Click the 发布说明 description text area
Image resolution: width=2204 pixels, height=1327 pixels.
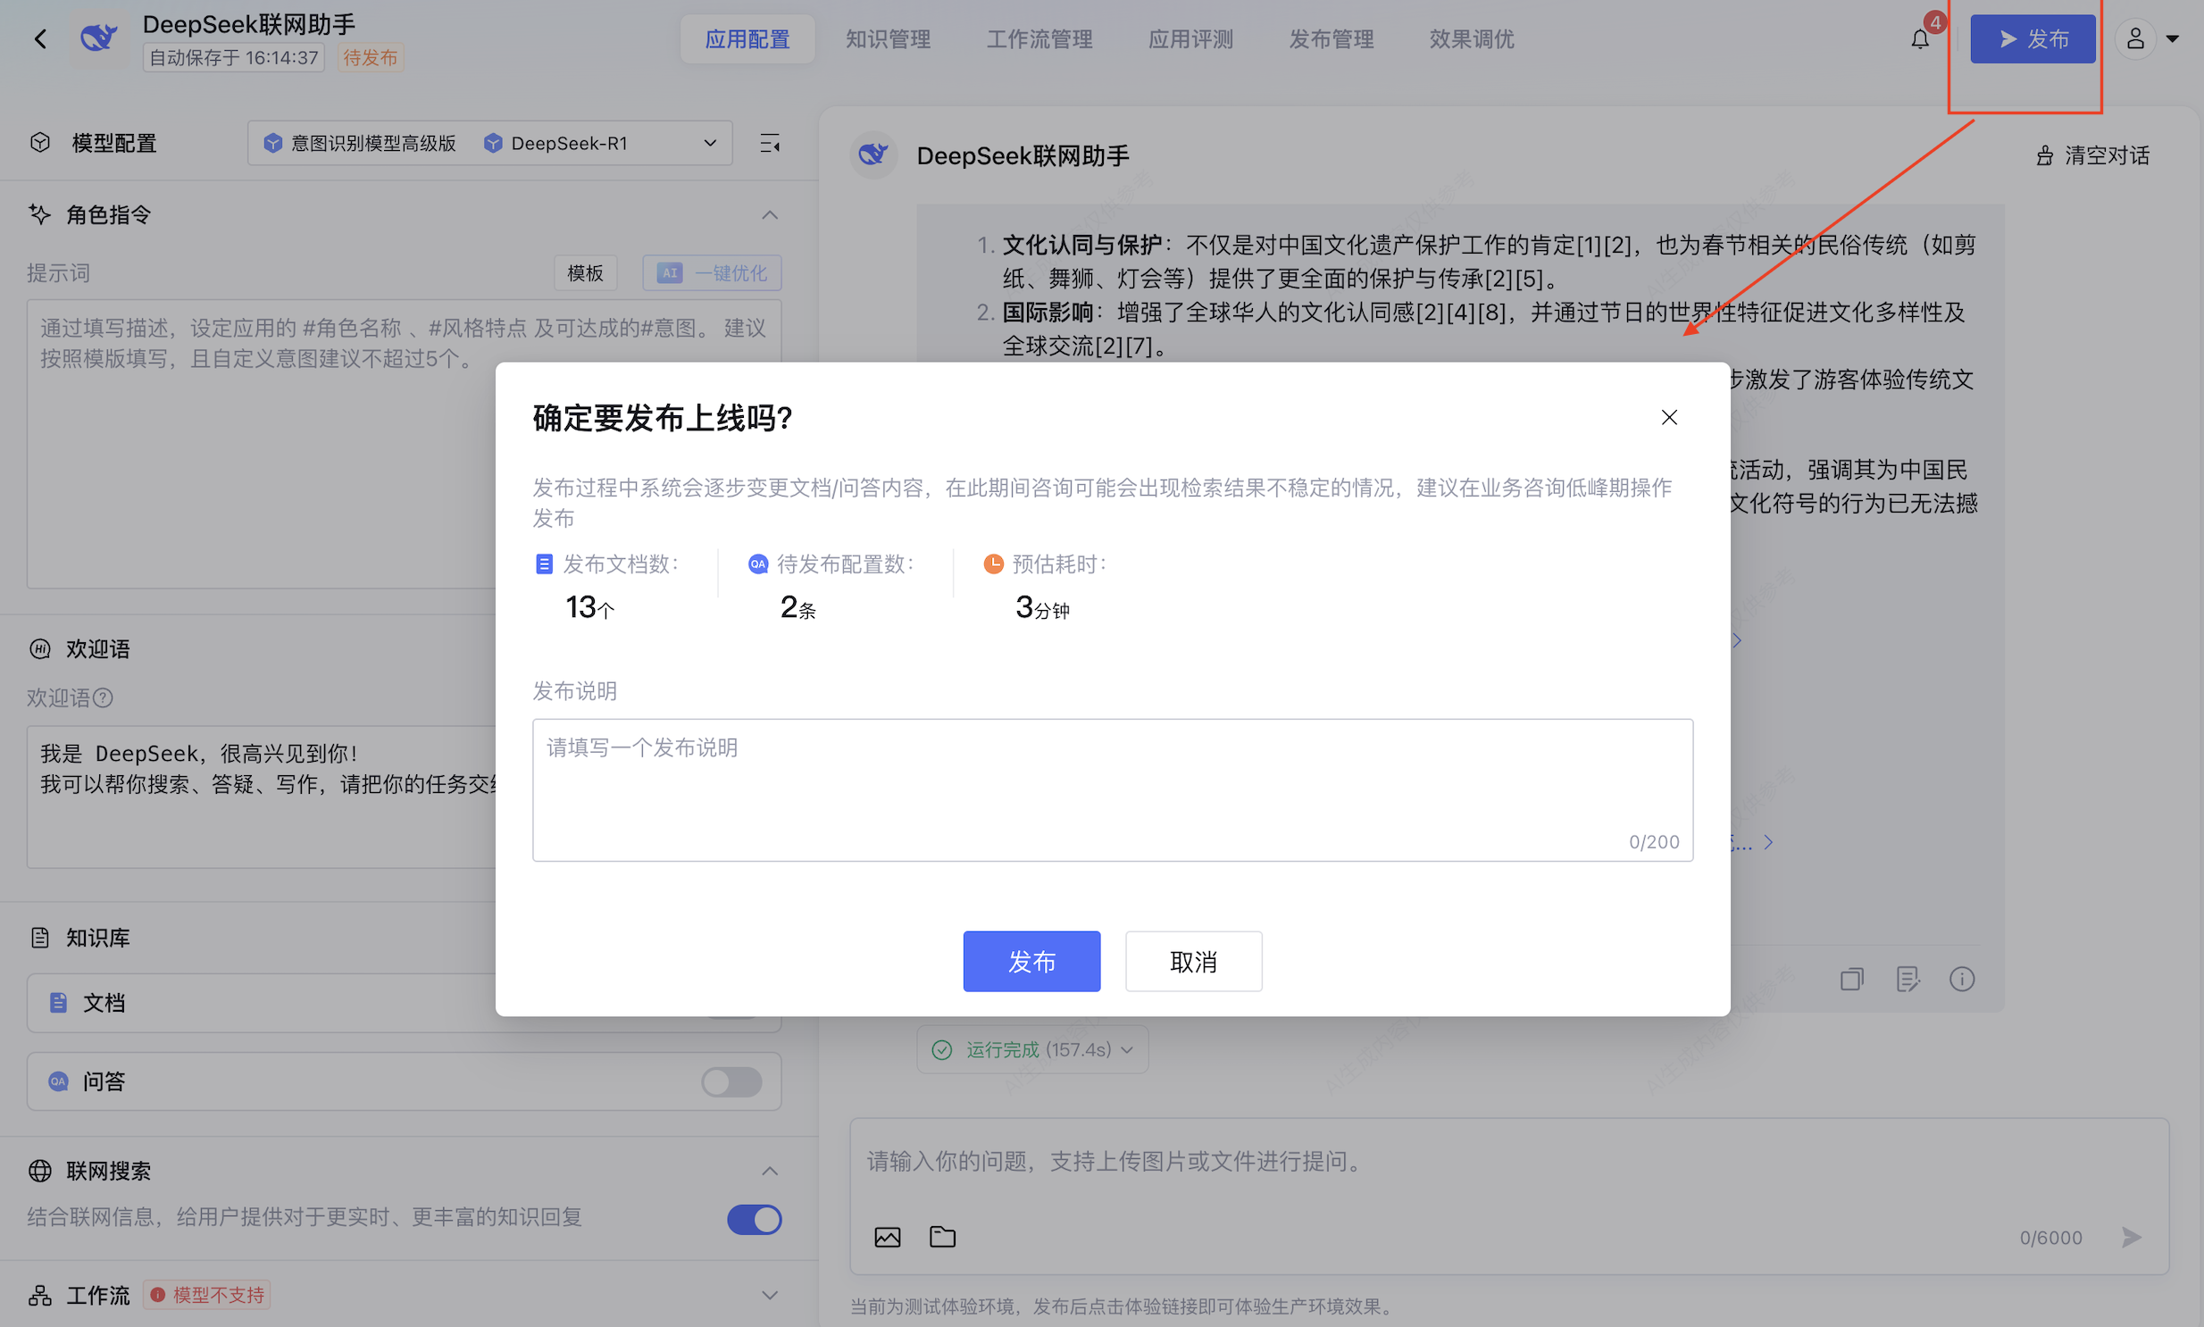[x=1113, y=789]
